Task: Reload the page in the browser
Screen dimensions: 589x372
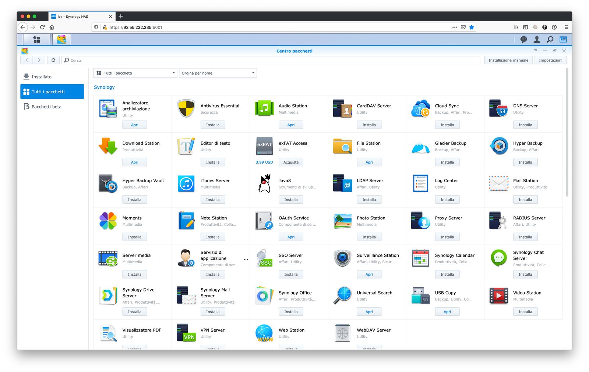Action: [x=42, y=27]
